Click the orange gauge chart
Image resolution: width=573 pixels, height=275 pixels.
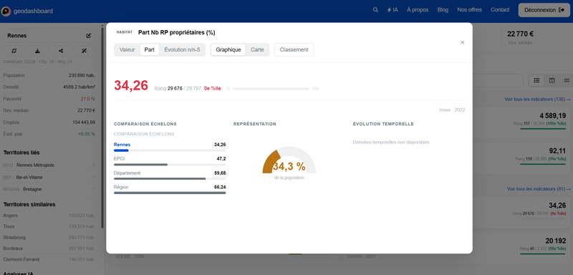pyautogui.click(x=289, y=160)
